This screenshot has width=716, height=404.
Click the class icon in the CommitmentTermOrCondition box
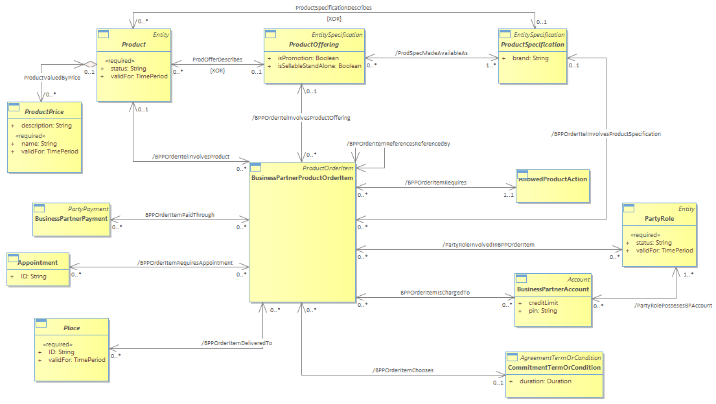[513, 357]
